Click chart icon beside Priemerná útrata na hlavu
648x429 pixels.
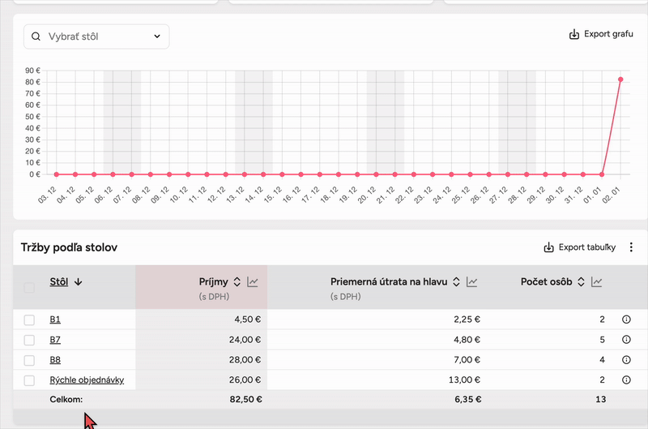point(472,282)
